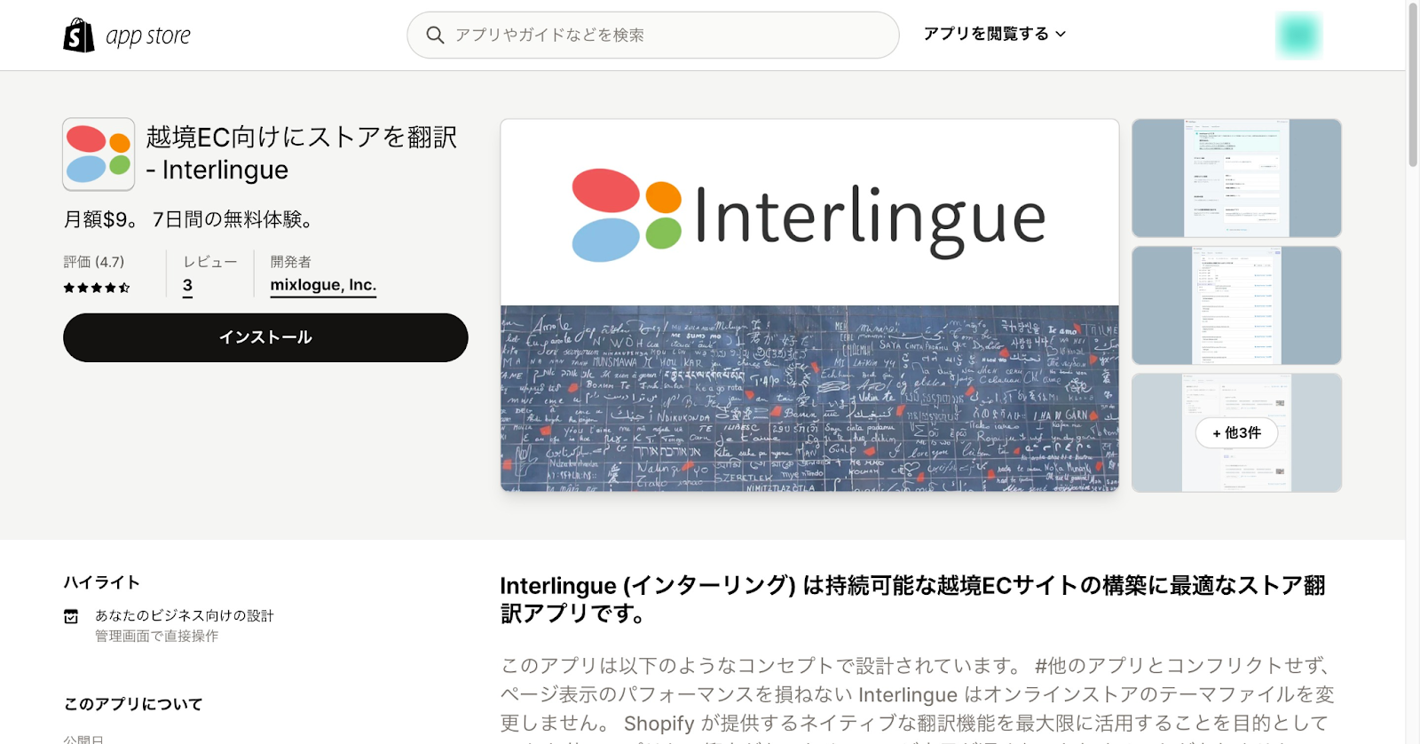Click the Shopify bag logo icon
Screen dimensions: 1420x744
tap(79, 36)
